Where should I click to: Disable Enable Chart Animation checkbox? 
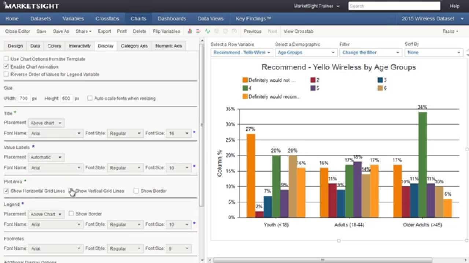point(6,66)
